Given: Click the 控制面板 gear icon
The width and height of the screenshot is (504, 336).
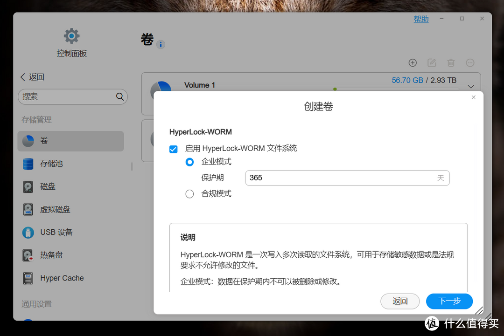Looking at the screenshot, I should click(x=71, y=35).
